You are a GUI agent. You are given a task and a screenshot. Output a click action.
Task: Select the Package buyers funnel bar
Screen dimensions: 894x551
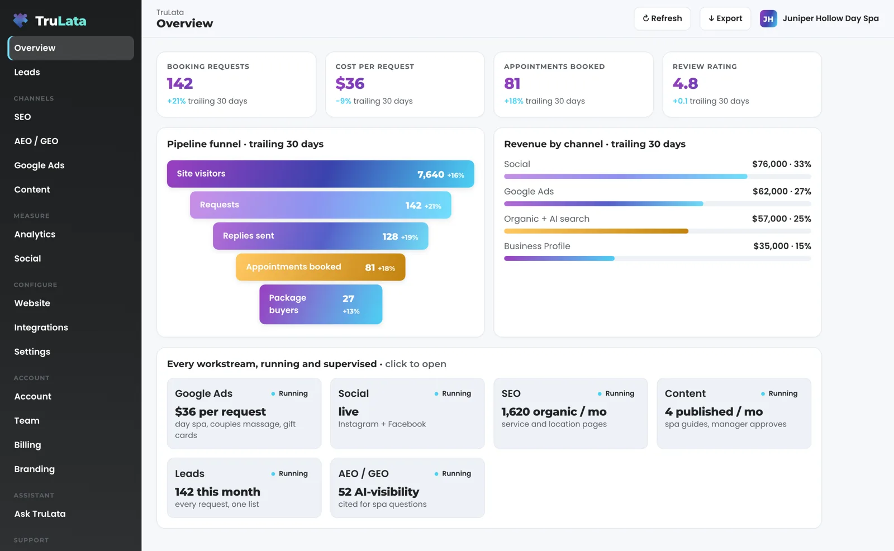click(x=321, y=305)
